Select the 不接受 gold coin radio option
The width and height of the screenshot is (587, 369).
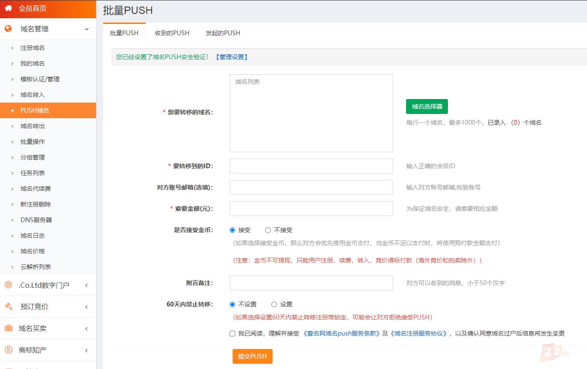coord(268,230)
